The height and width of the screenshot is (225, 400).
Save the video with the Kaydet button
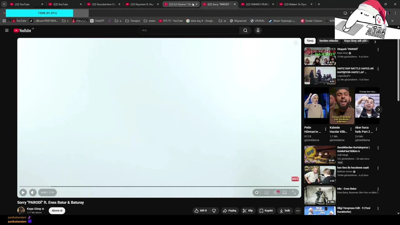[x=266, y=211]
